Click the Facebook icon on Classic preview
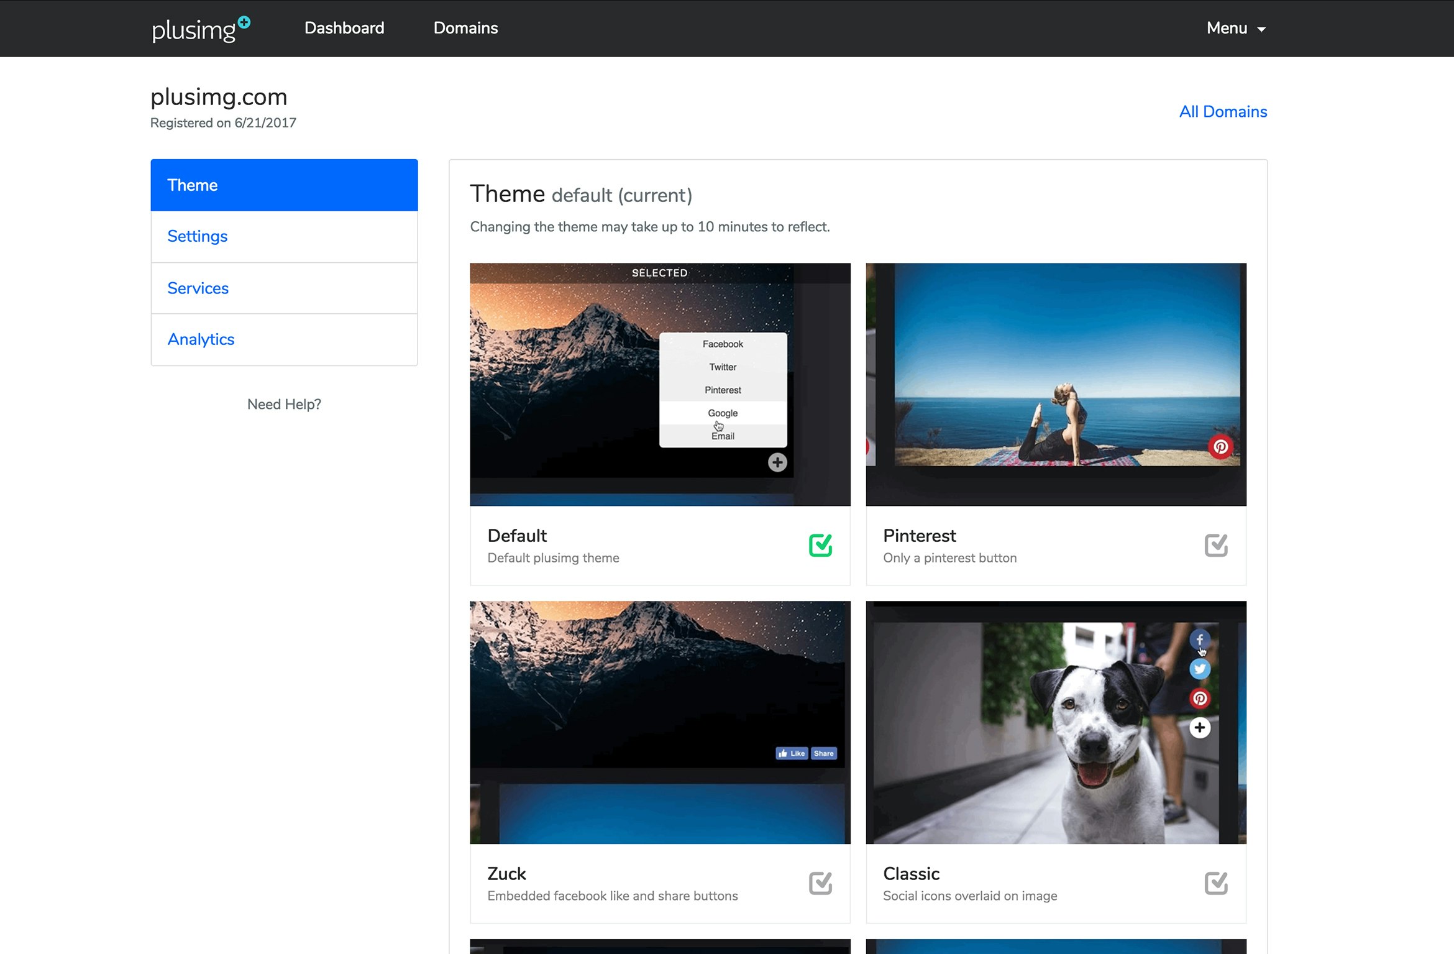The height and width of the screenshot is (954, 1454). pos(1199,640)
